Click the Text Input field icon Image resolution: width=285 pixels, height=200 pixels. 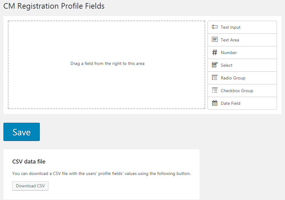click(215, 27)
